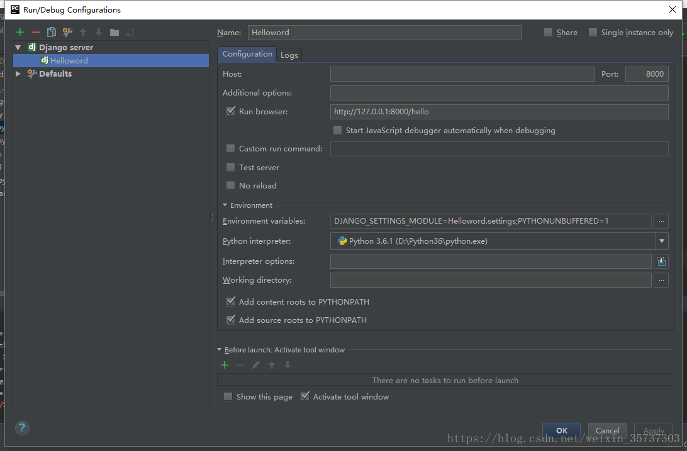Click the Django server dj icon
This screenshot has width=687, height=451.
(32, 47)
